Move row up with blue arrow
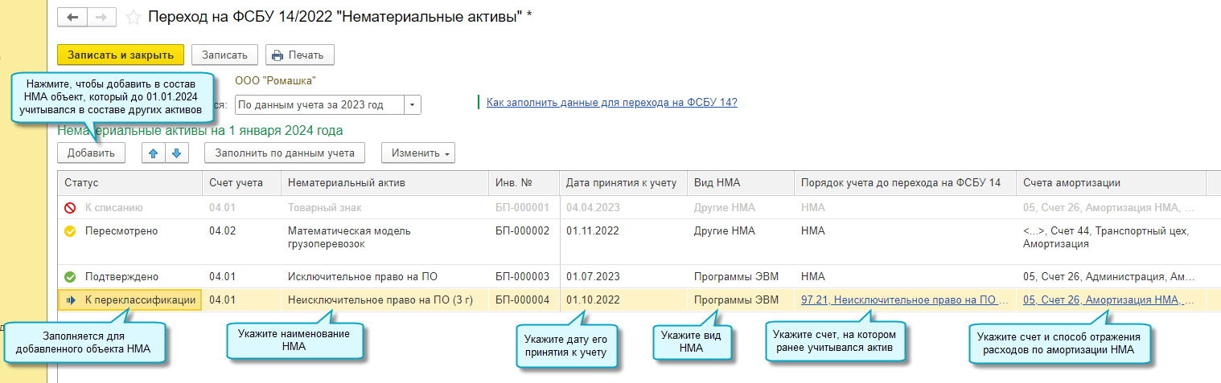 point(151,153)
